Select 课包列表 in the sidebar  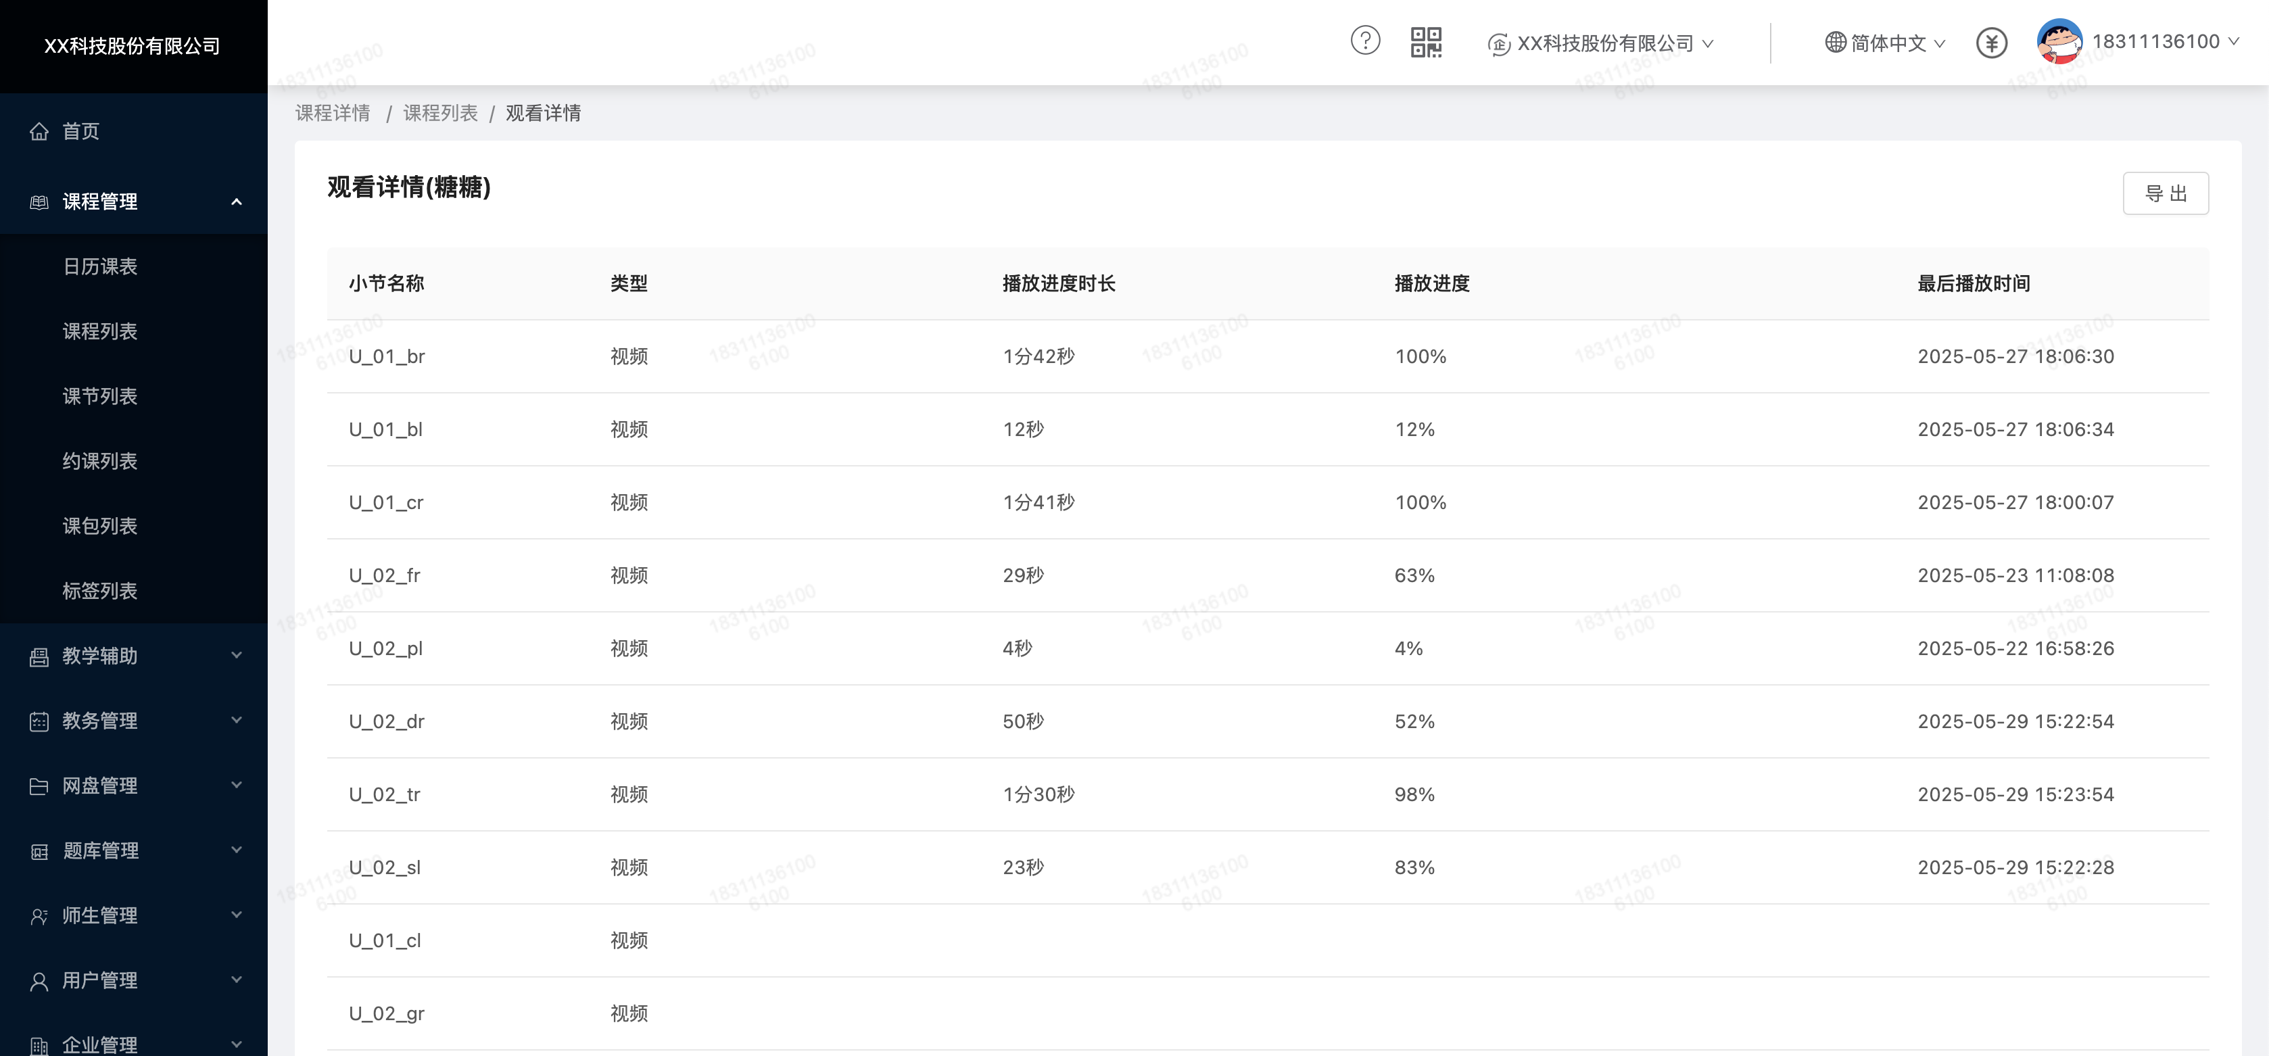pyautogui.click(x=99, y=527)
